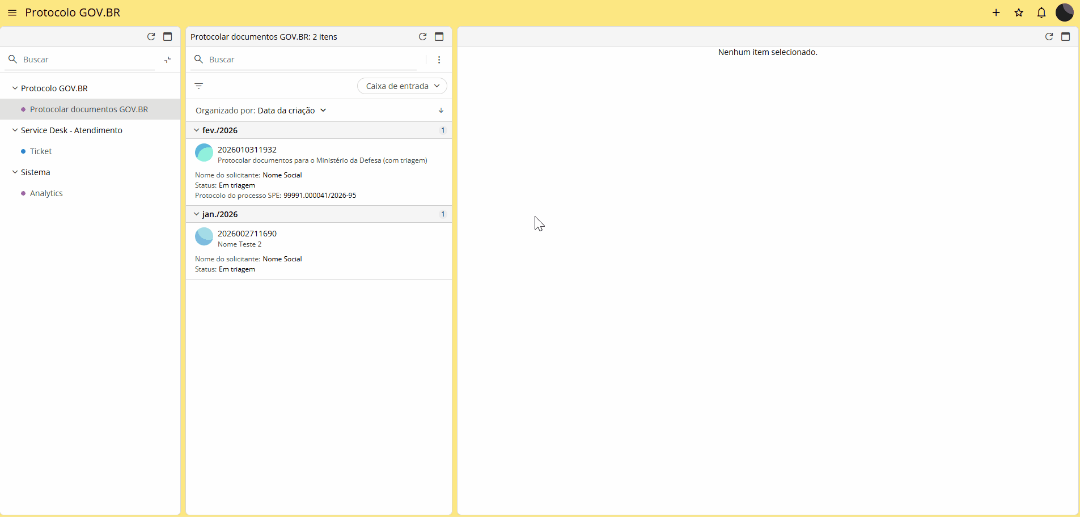Image resolution: width=1080 pixels, height=517 pixels.
Task: Click 'Nenhum item selecionado.' message
Action: [x=768, y=52]
